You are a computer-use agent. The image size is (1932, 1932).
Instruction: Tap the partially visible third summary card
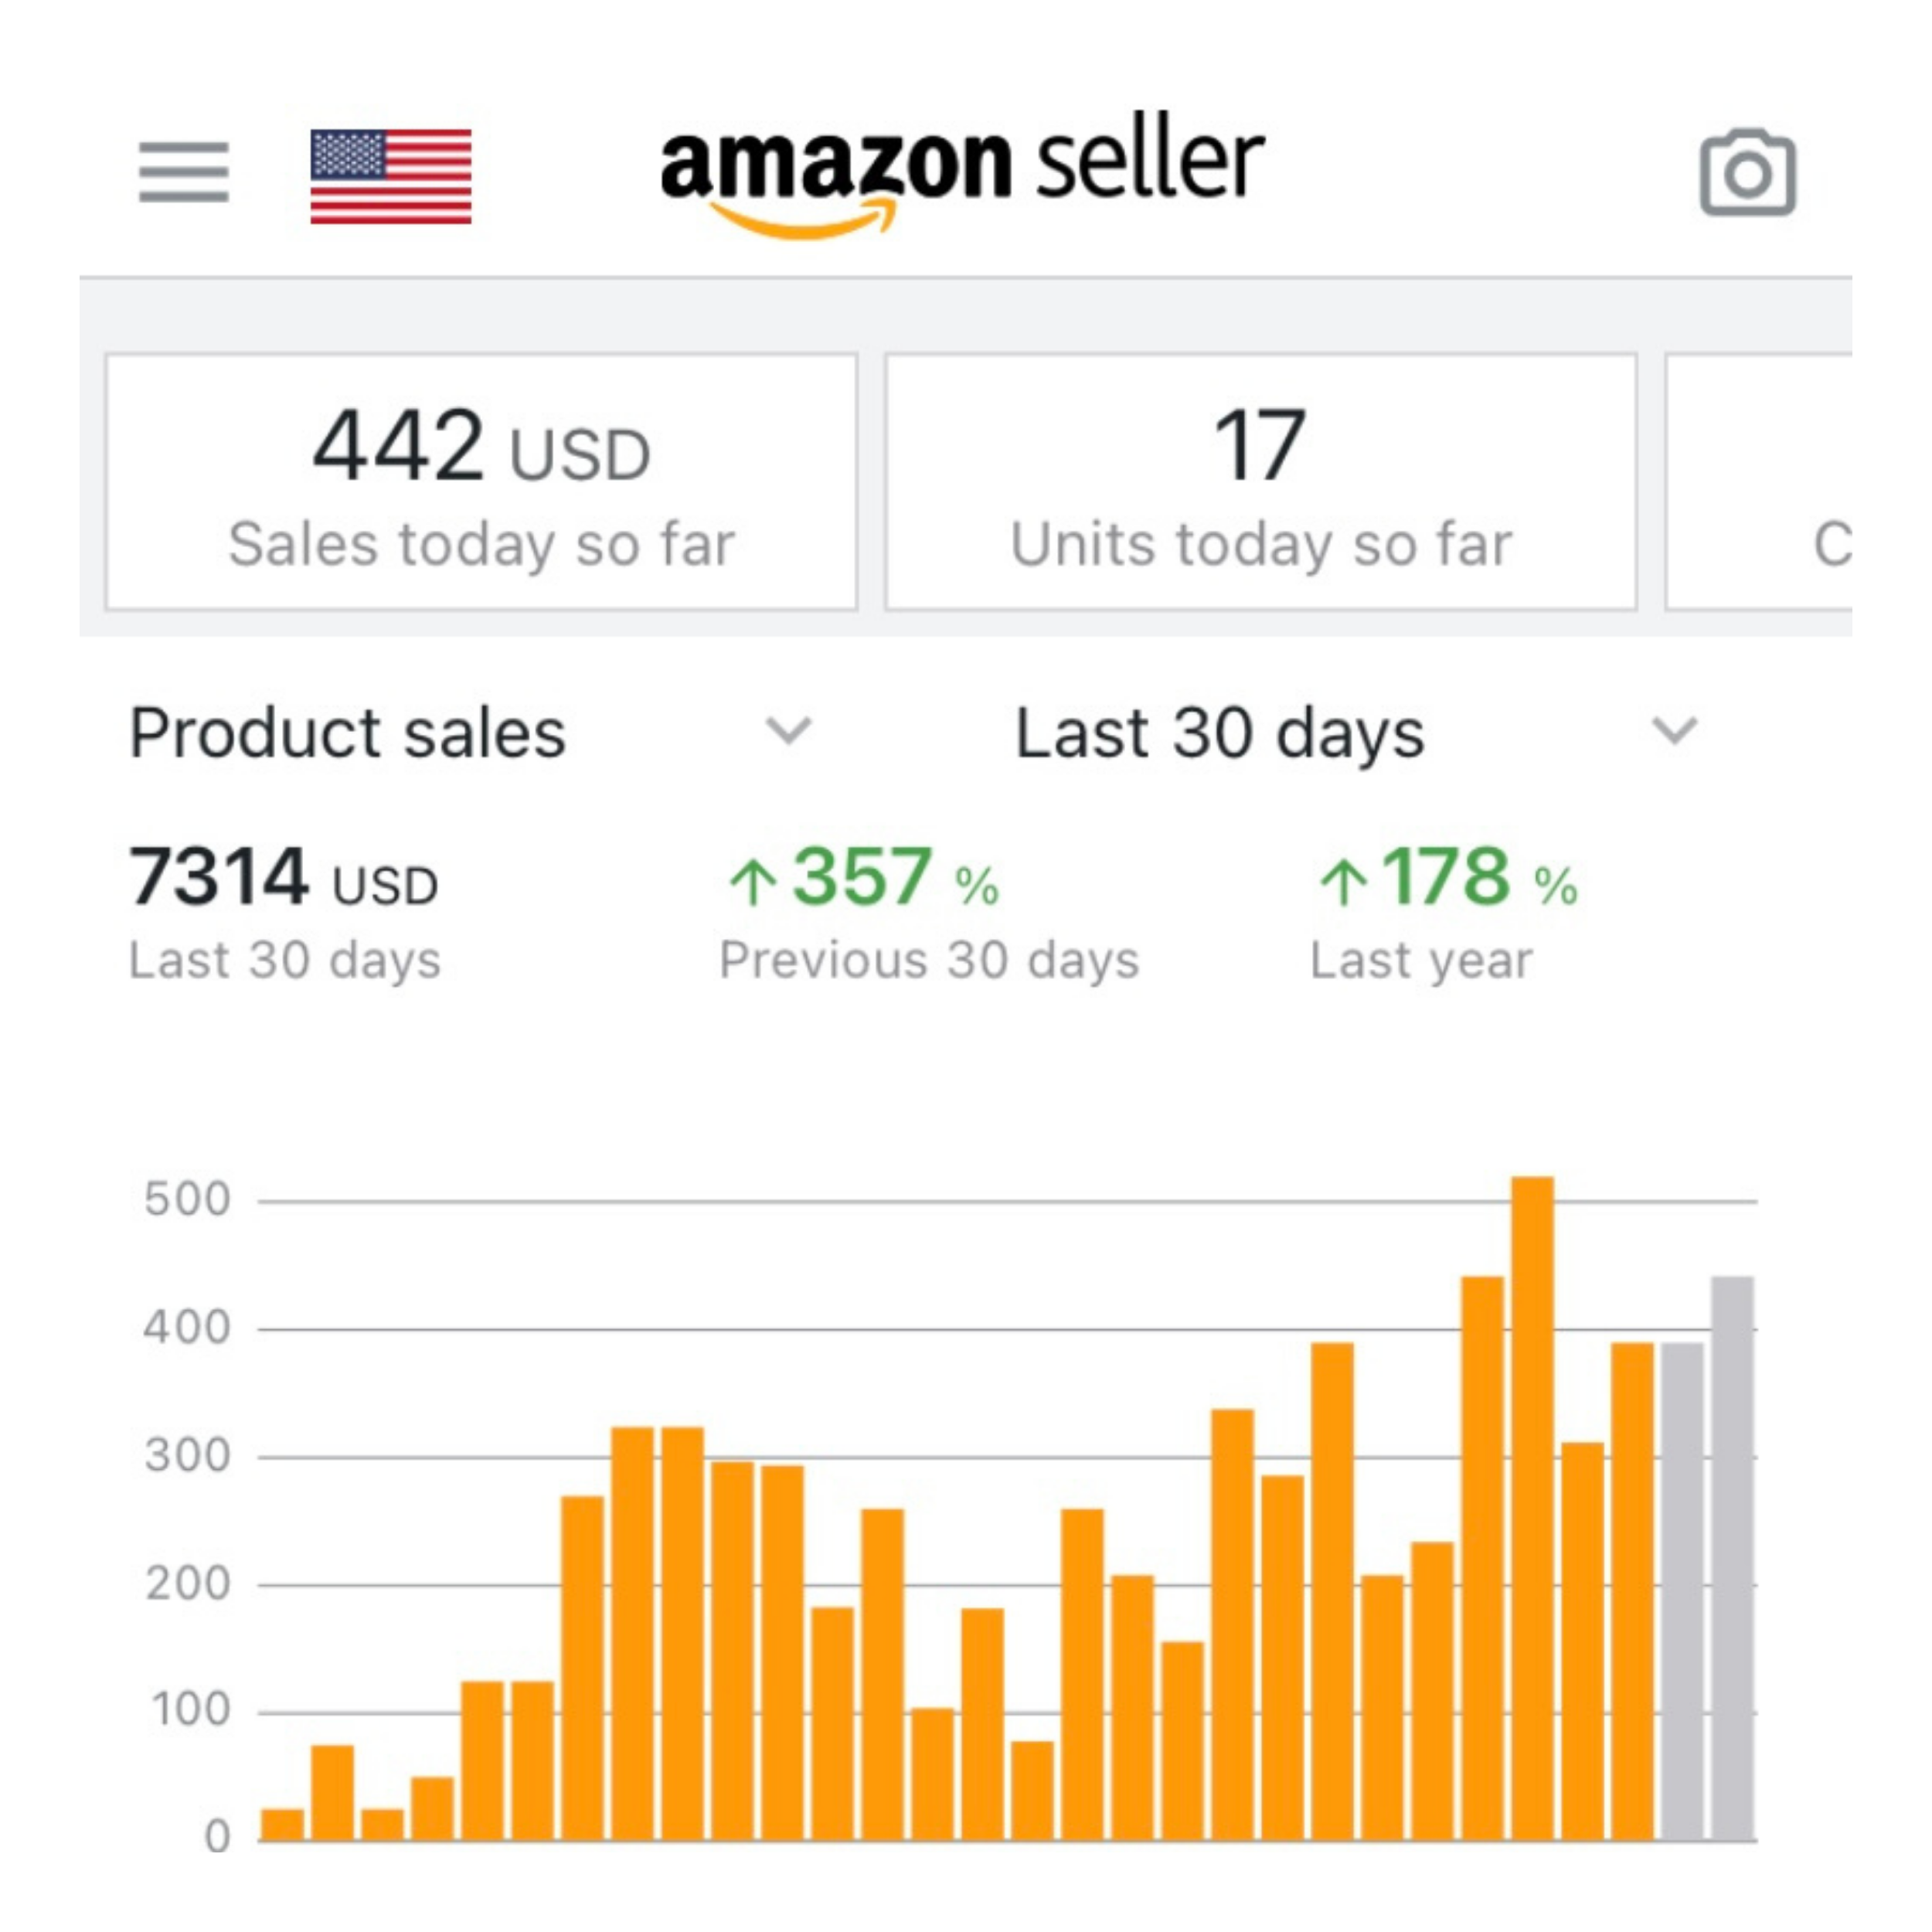[x=1760, y=482]
